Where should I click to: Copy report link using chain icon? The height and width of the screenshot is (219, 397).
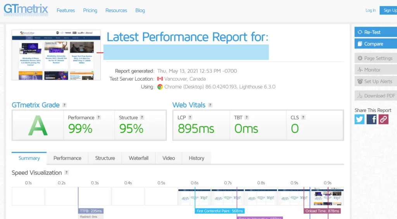(x=383, y=119)
